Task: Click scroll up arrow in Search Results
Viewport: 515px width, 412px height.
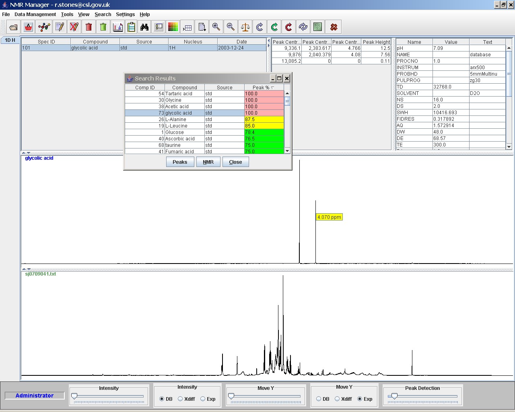Action: click(287, 93)
